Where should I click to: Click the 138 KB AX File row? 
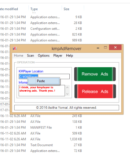click(x=41, y=121)
